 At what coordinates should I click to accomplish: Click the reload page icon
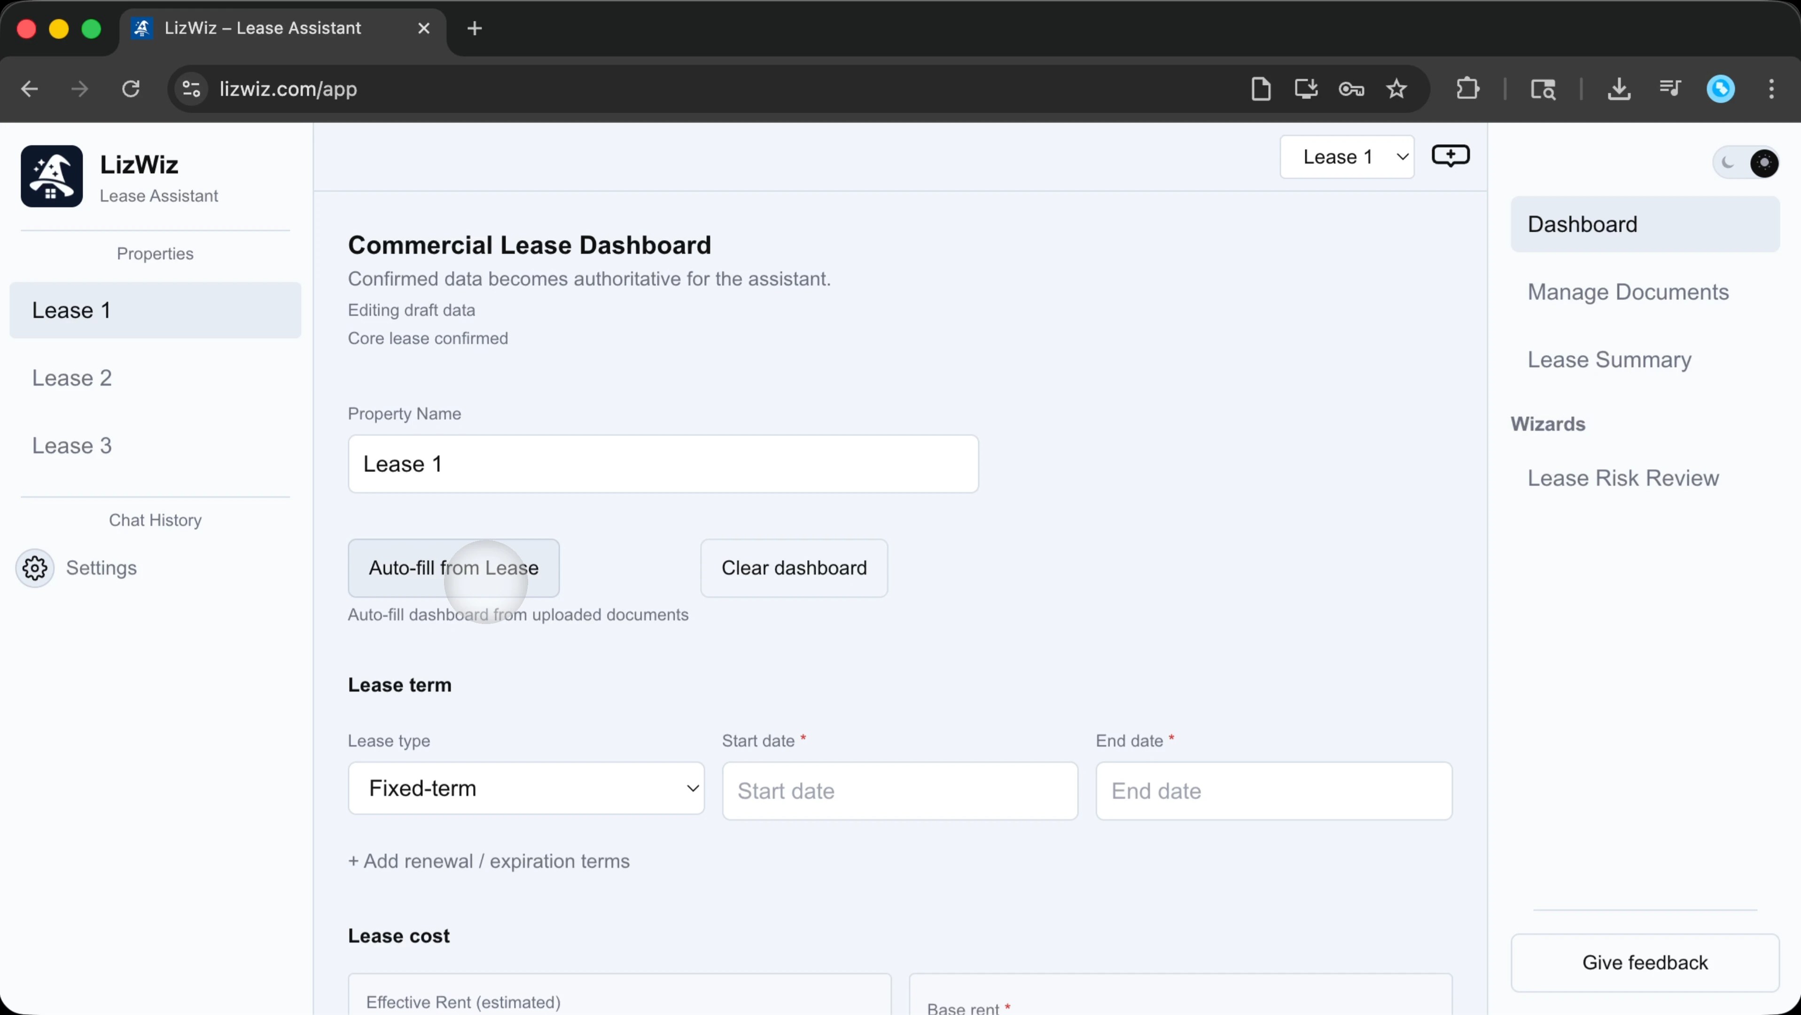[131, 89]
